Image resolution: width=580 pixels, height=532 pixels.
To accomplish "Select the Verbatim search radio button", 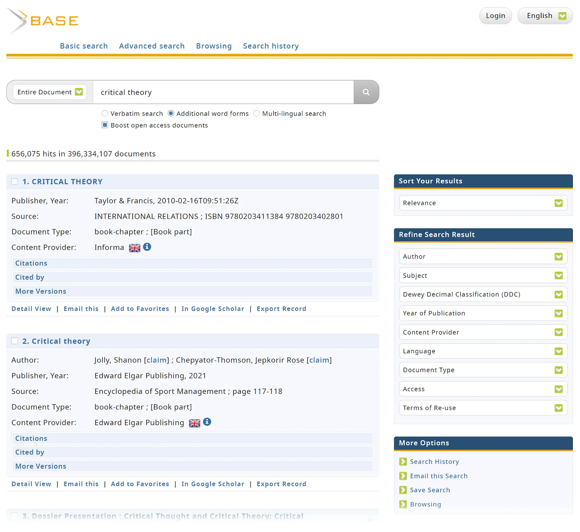I will tap(105, 114).
